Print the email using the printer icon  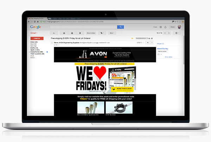(149, 38)
